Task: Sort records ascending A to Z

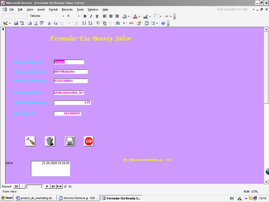Action: click(x=84, y=23)
